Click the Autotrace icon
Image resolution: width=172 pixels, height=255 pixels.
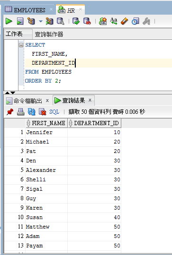click(x=49, y=21)
